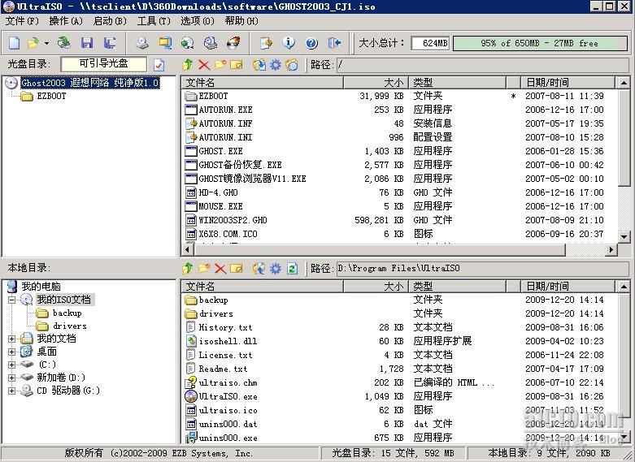Click the boot info checkmark document icon
Image resolution: width=635 pixels, height=462 pixels.
click(x=159, y=65)
